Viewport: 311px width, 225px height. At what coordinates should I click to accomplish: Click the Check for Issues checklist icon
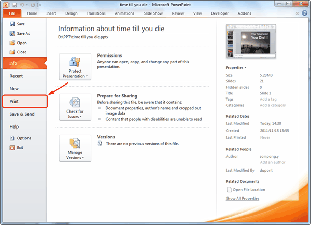(x=75, y=102)
